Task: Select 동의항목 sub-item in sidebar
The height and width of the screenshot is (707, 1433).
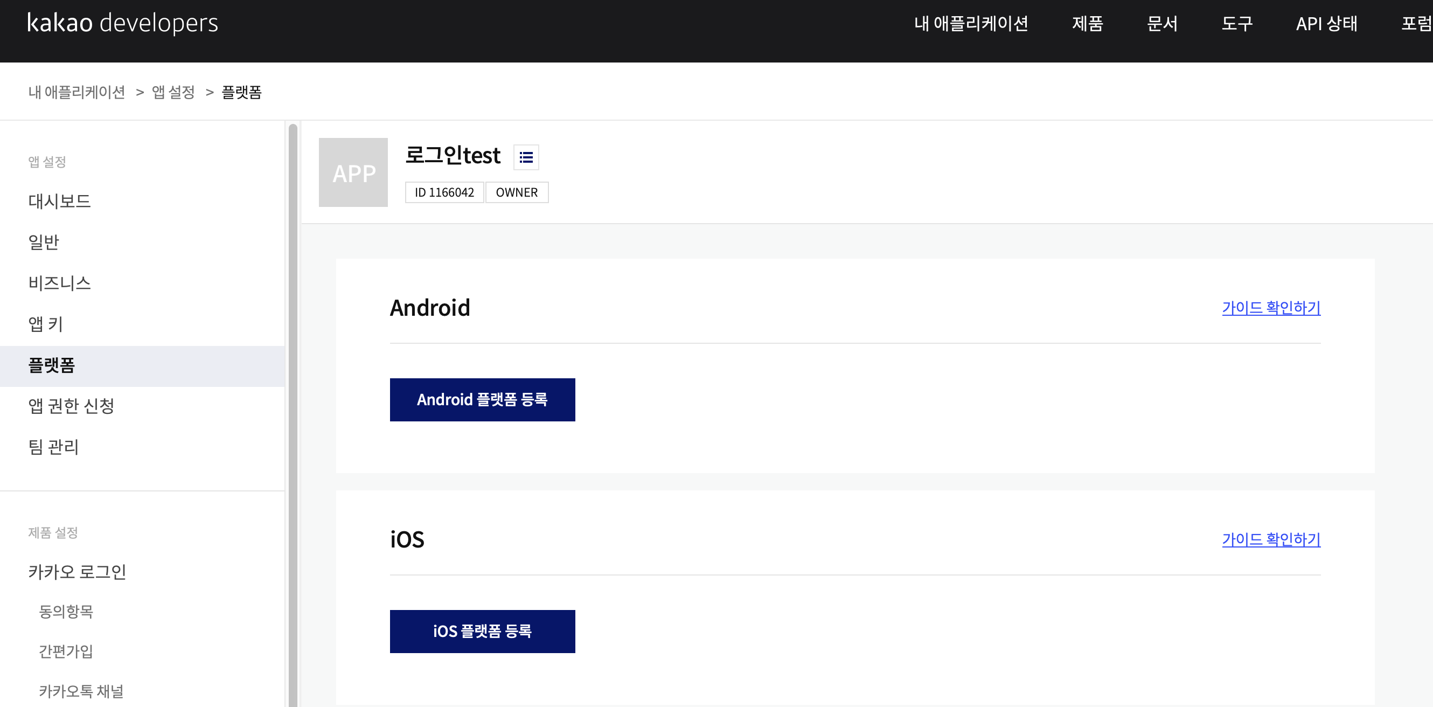Action: 66,611
